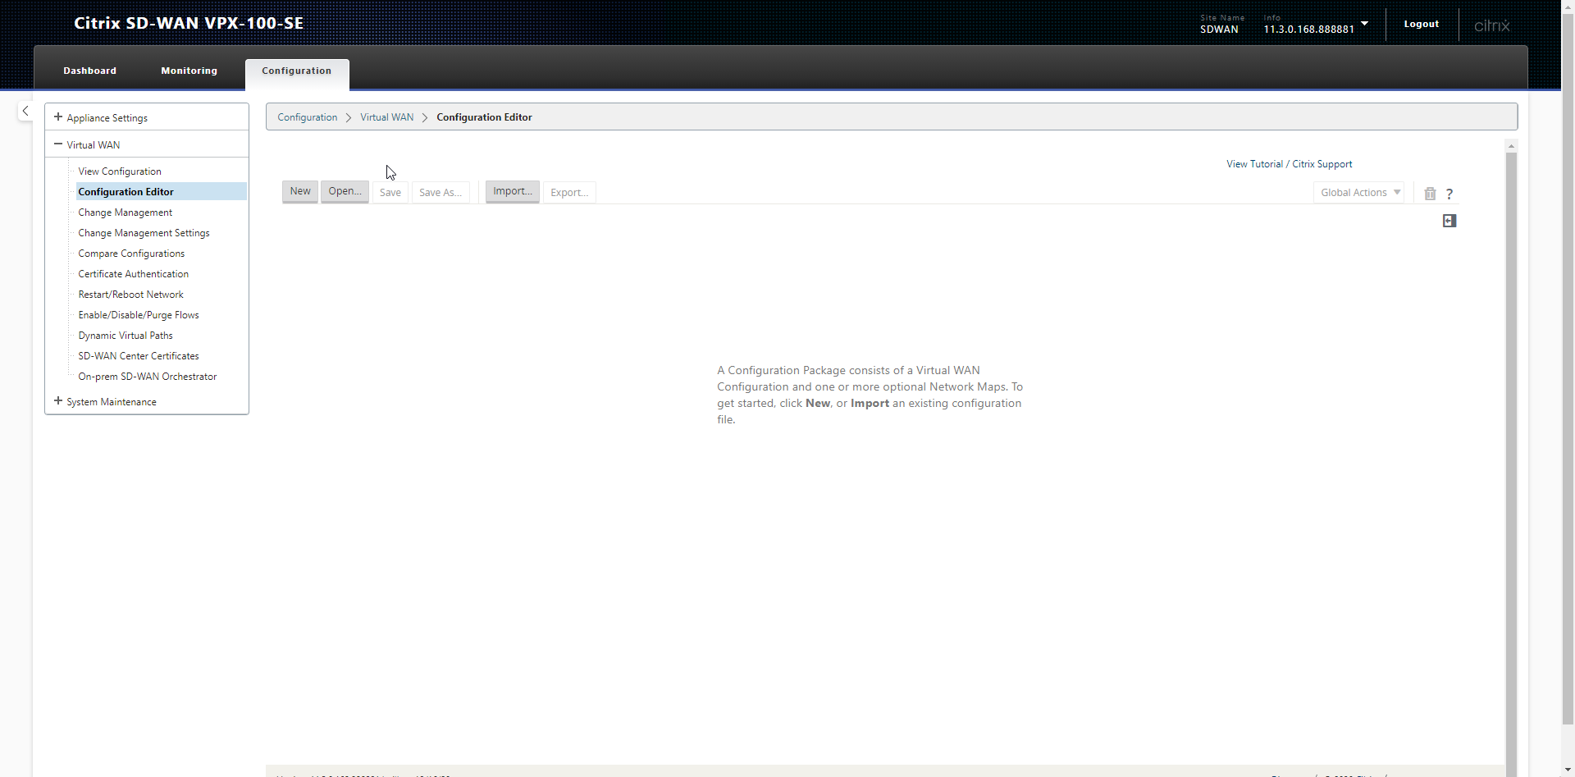Log out using the Logout link

pyautogui.click(x=1421, y=24)
